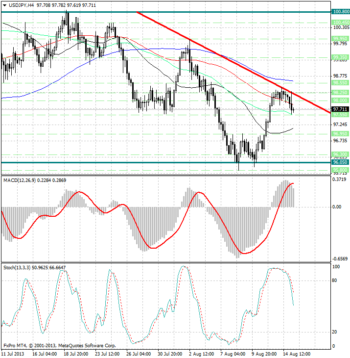The width and height of the screenshot is (350, 358).
Task: Select the Stochastic scale level 80
Action: [x=334, y=281]
